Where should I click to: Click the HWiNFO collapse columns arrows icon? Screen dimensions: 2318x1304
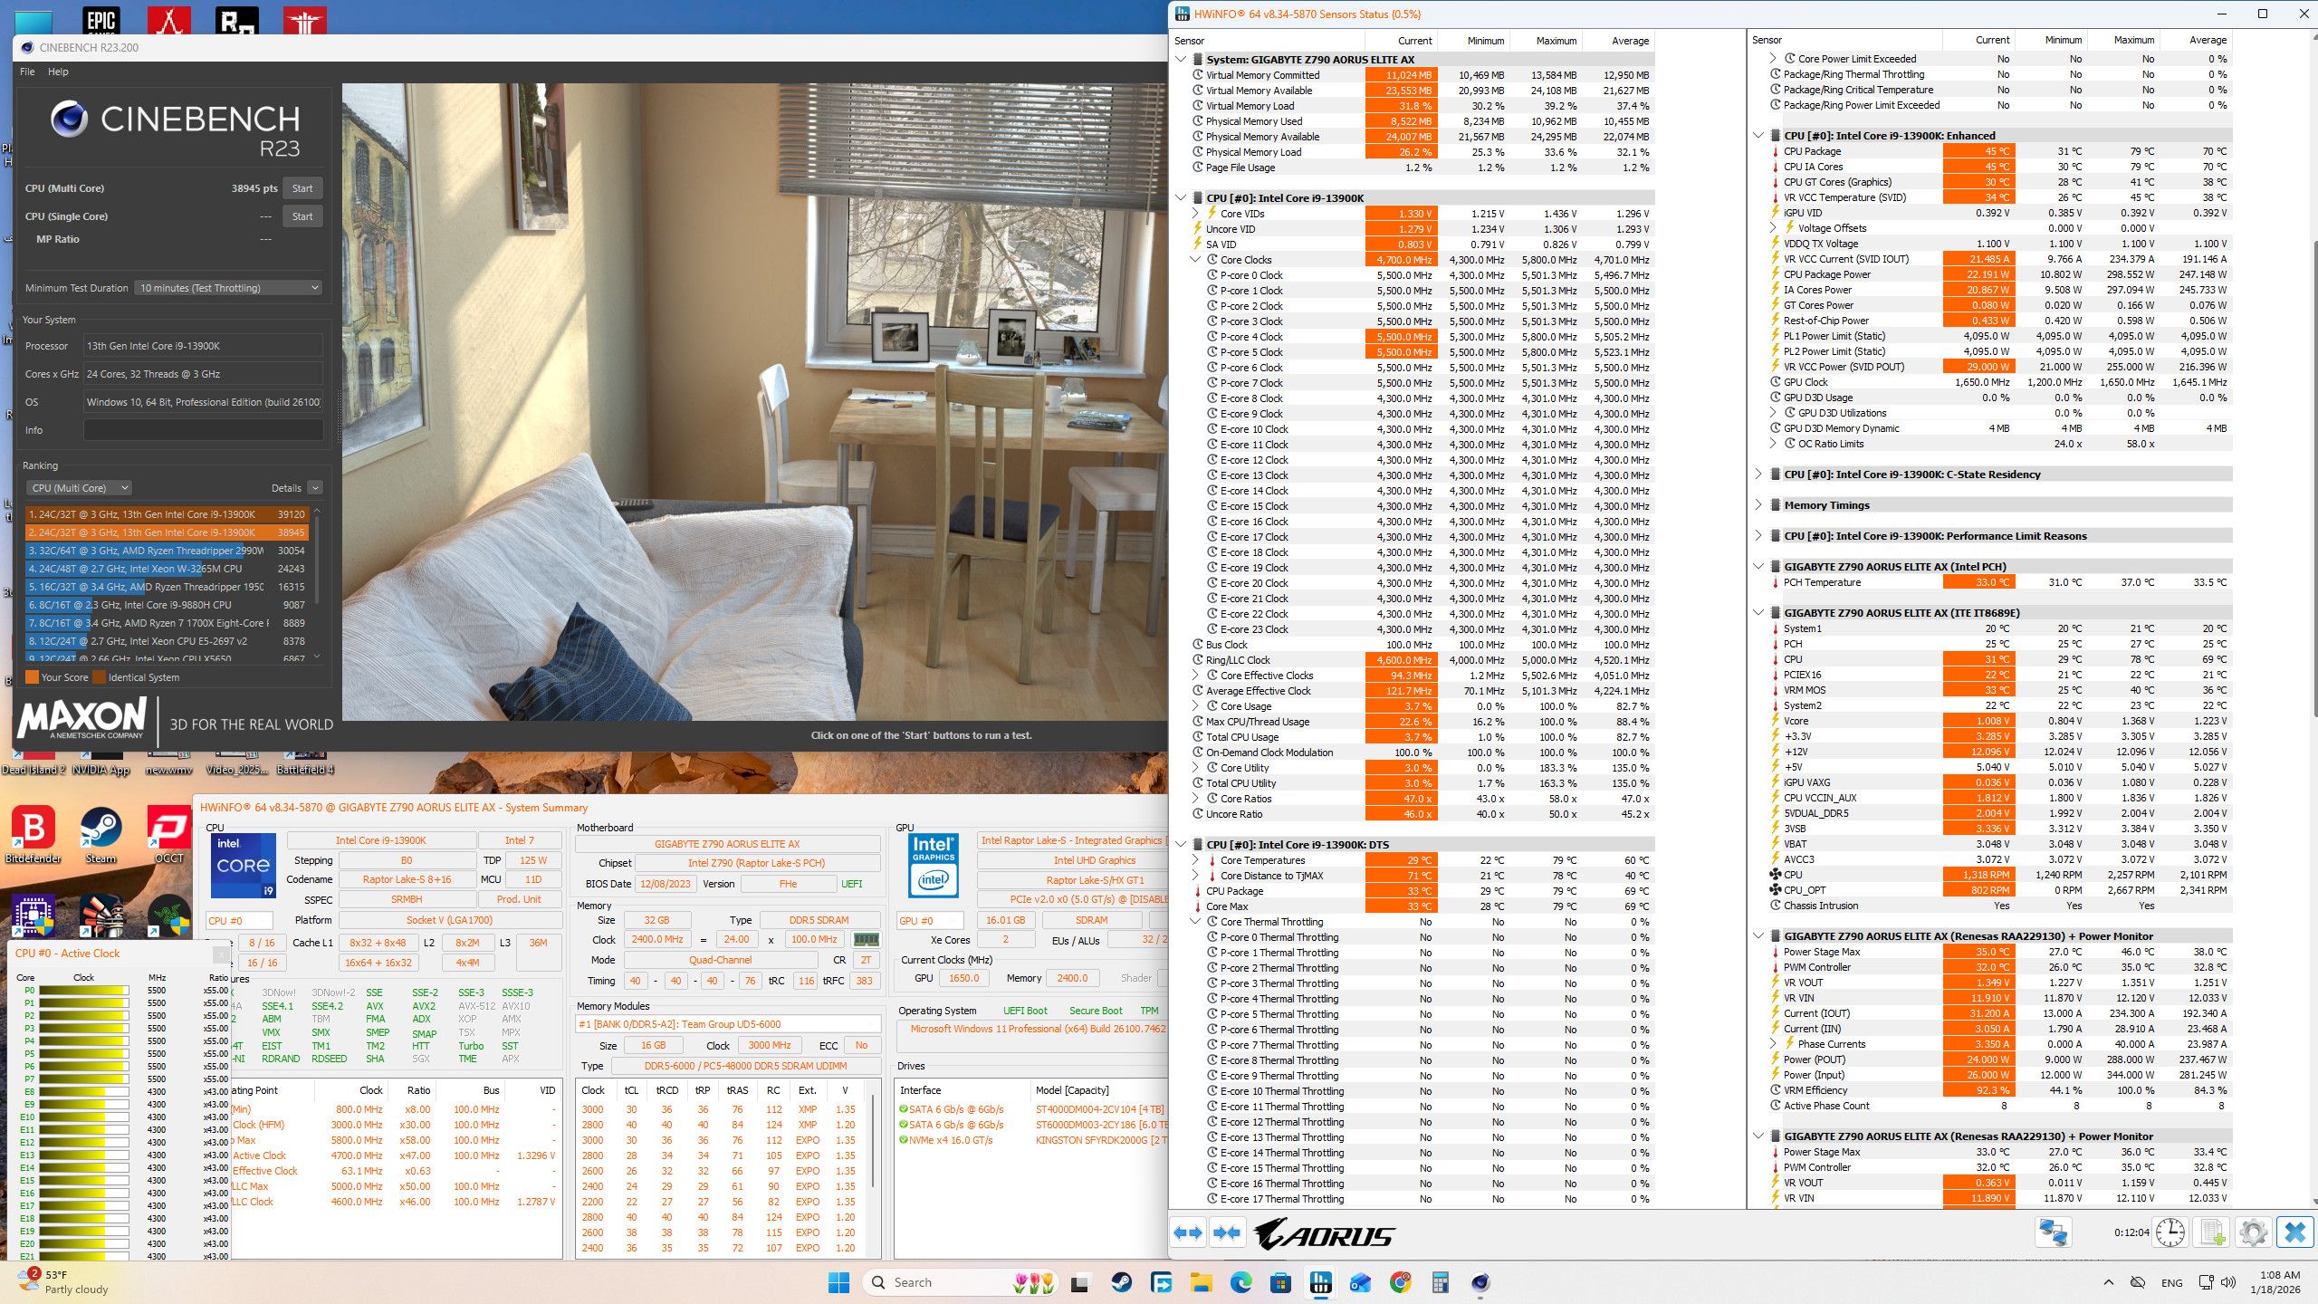pyautogui.click(x=1227, y=1233)
